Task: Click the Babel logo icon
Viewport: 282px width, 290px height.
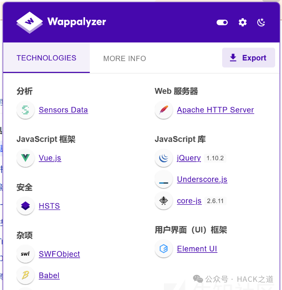Action: (x=25, y=275)
